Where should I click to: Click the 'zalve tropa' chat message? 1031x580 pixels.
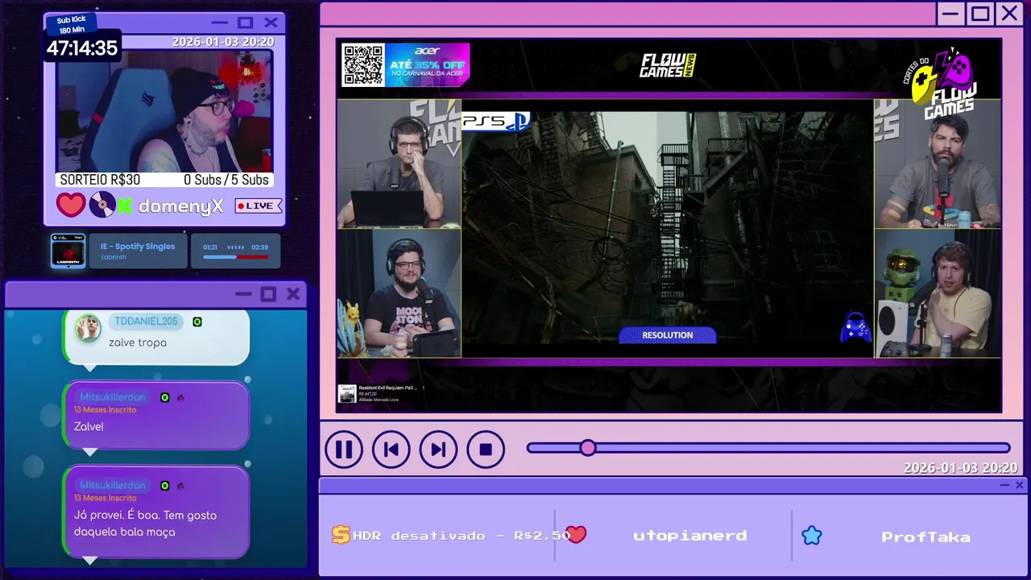[x=138, y=342]
